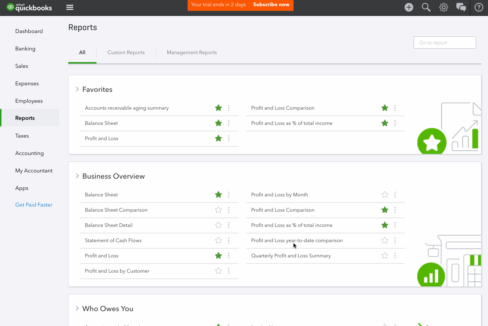488x326 pixels.
Task: Switch to the Management Reports tab
Action: coord(192,53)
